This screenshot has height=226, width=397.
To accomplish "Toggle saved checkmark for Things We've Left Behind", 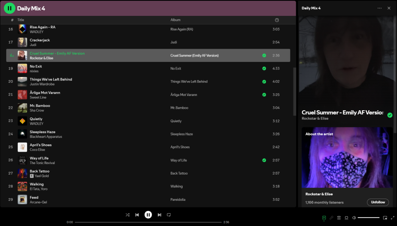I will (264, 82).
